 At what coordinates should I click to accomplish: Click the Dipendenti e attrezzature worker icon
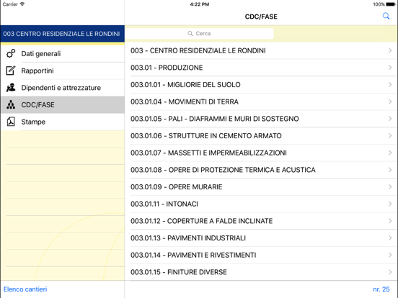[x=11, y=87]
